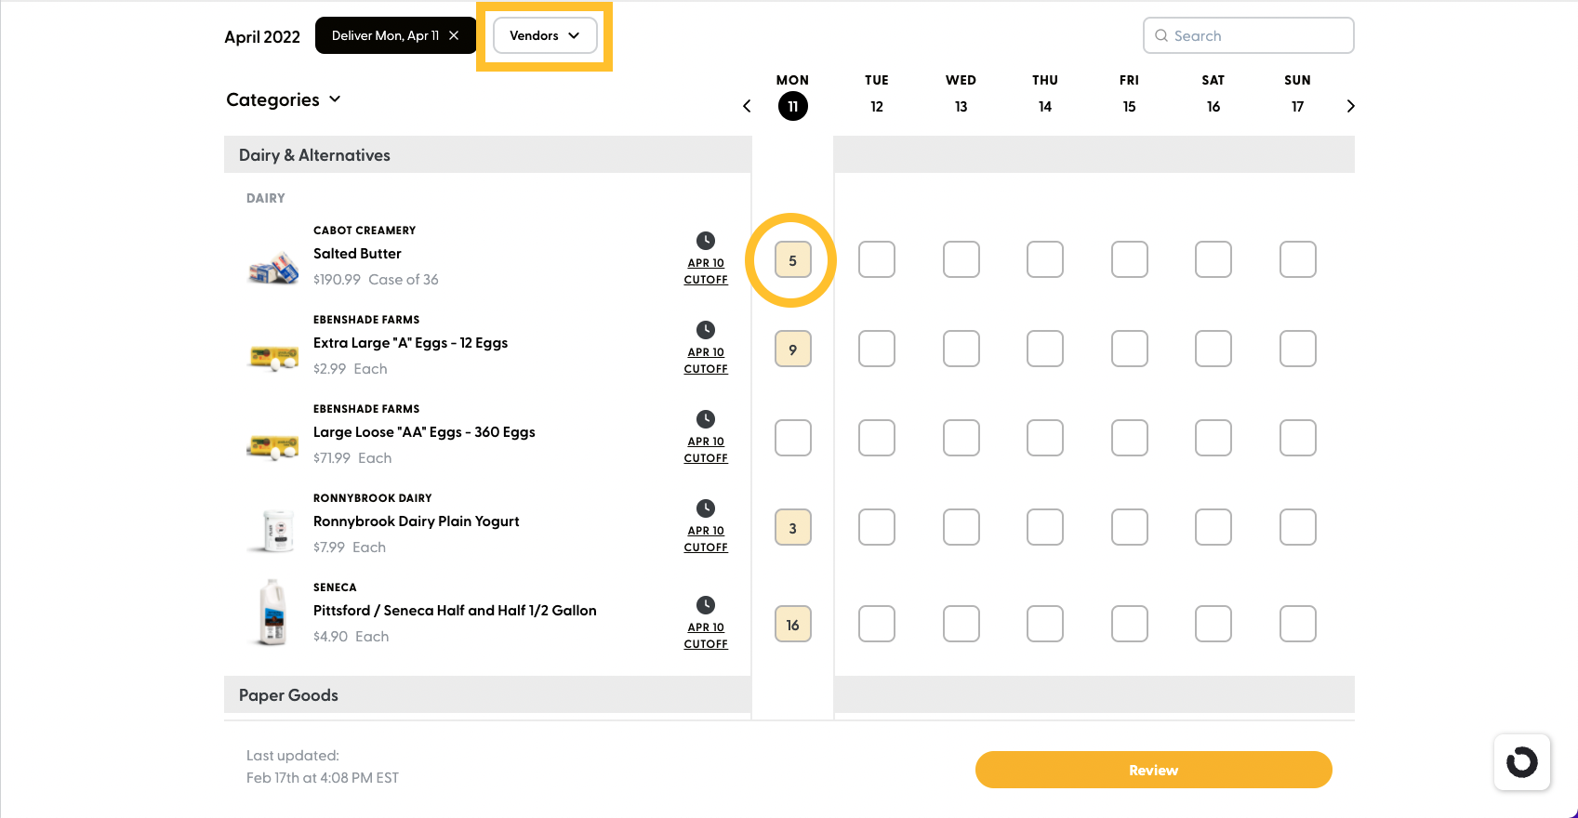The width and height of the screenshot is (1578, 818).
Task: Click the Dairy & Alternatives section header
Action: (487, 154)
